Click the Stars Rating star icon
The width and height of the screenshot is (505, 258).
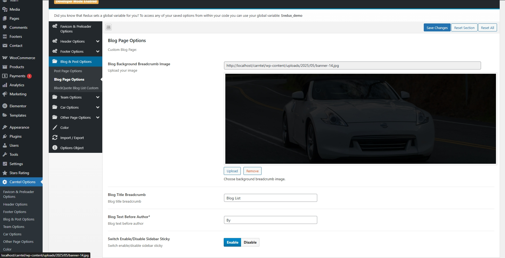coord(5,173)
